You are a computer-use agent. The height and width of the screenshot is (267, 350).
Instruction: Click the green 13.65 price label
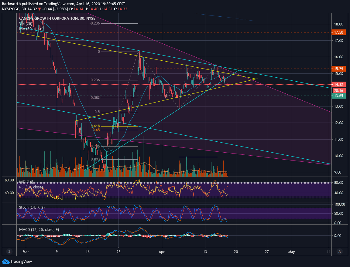click(x=339, y=96)
